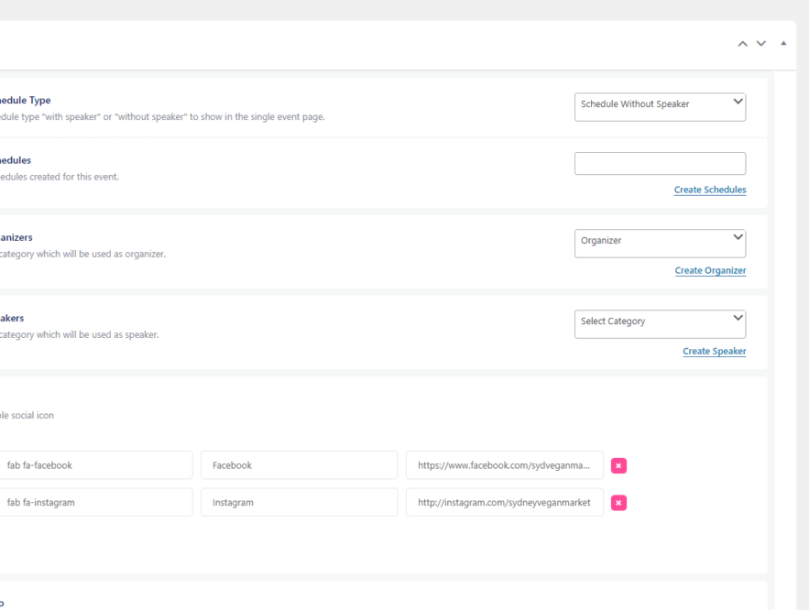Screen dimensions: 809x610
Task: Open the Select Category speakers dropdown
Action: (660, 323)
